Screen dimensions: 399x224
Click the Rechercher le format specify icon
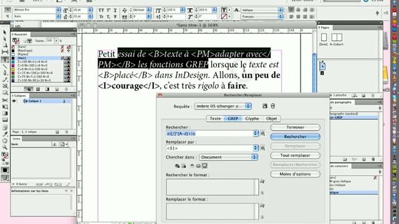tap(262, 181)
